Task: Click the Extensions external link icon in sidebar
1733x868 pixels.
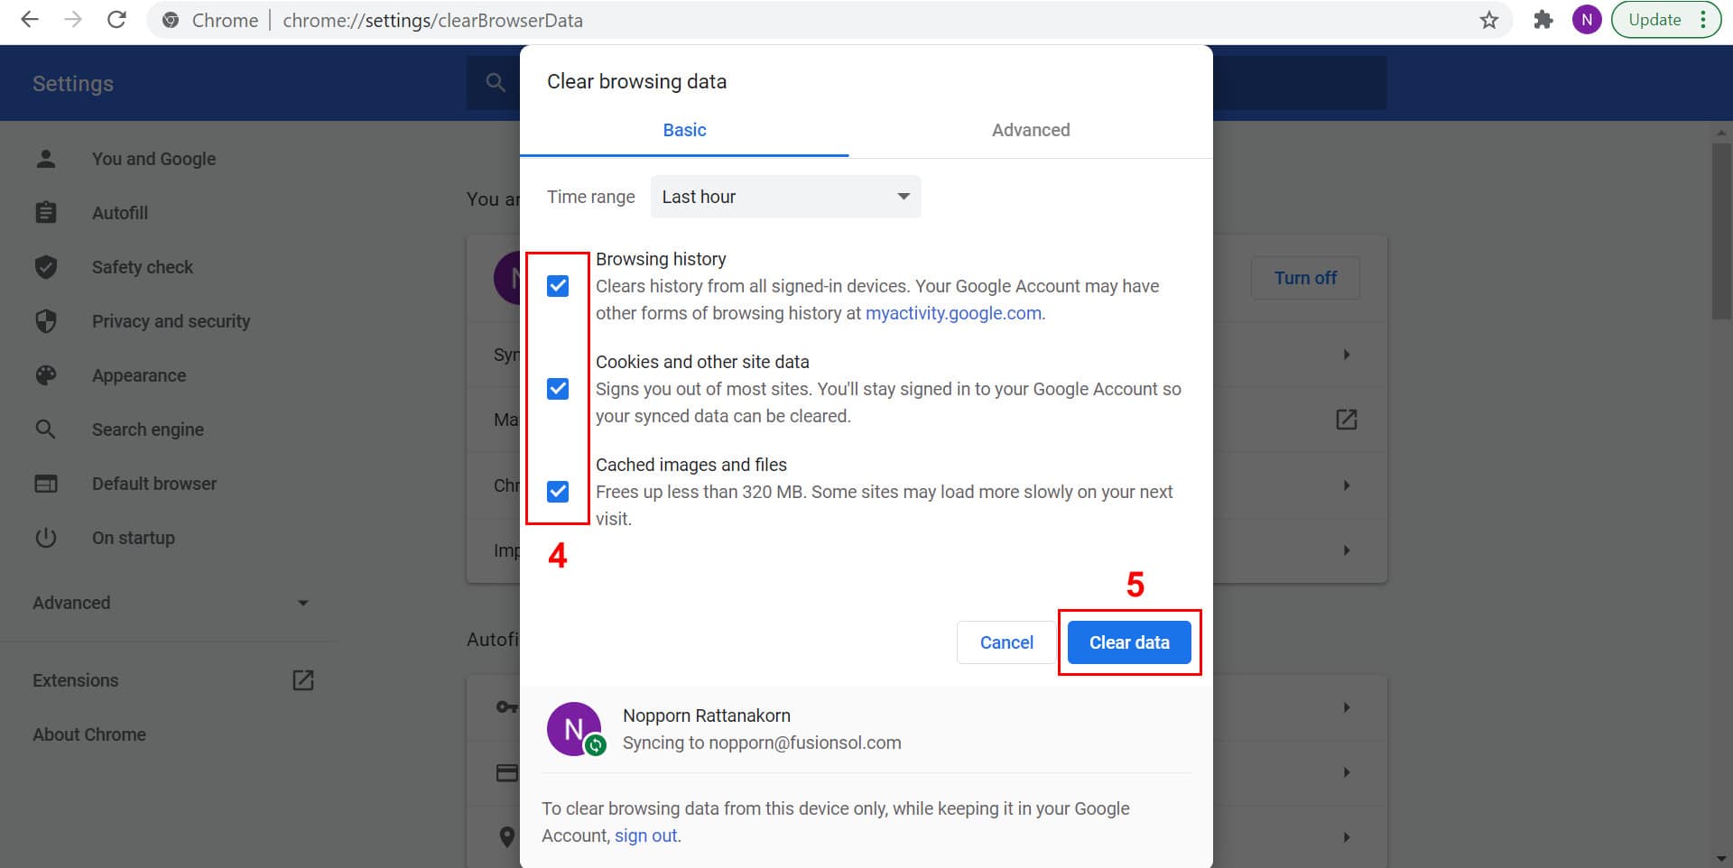Action: pyautogui.click(x=303, y=680)
